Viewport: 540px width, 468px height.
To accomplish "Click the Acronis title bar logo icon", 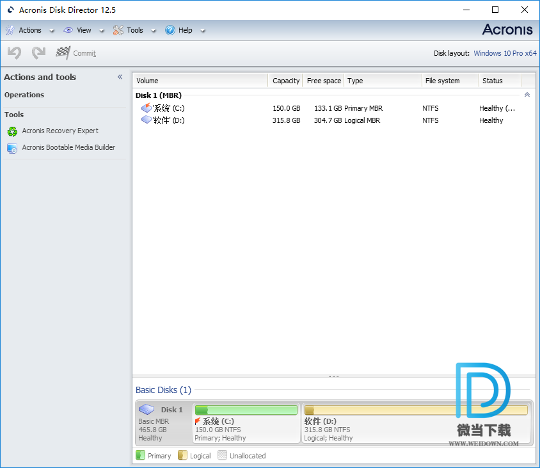I will coord(11,10).
